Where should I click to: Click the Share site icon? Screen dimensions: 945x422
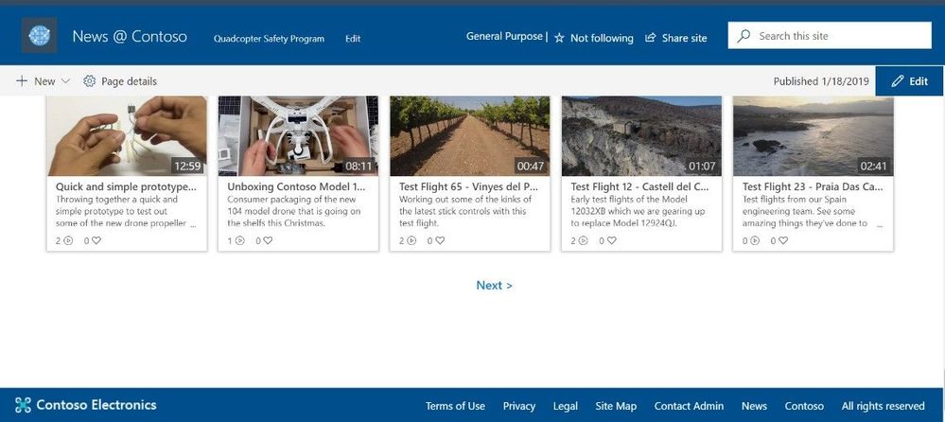pos(651,38)
